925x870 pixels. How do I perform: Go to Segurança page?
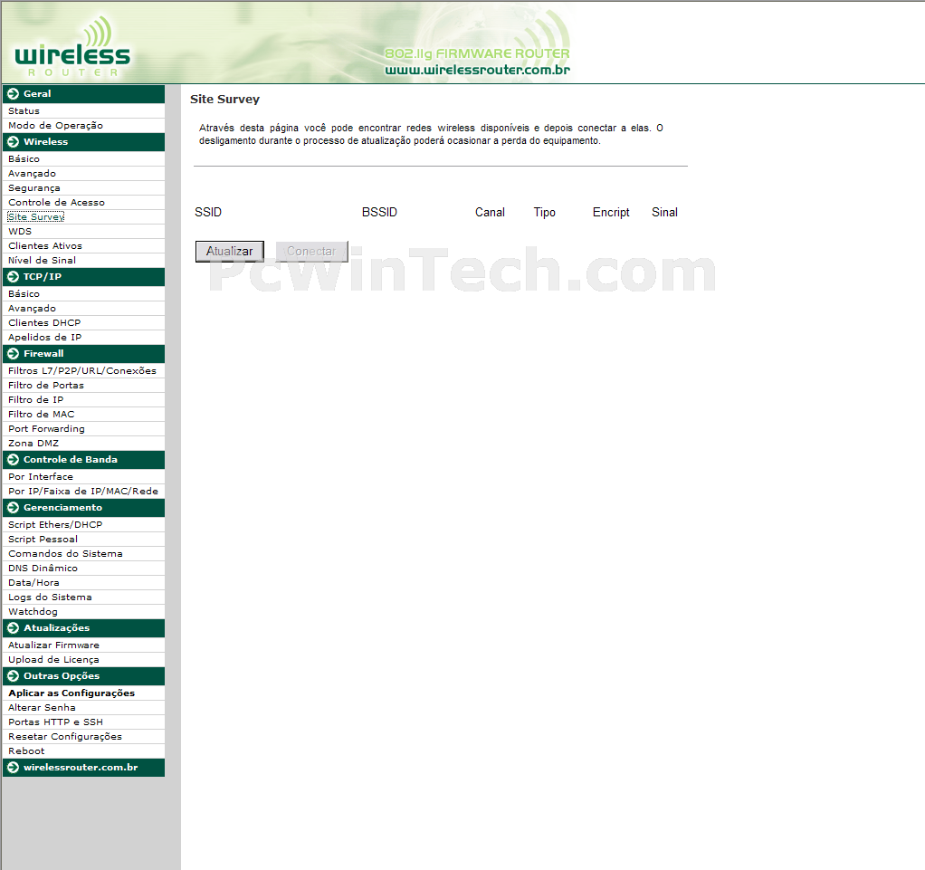click(34, 188)
